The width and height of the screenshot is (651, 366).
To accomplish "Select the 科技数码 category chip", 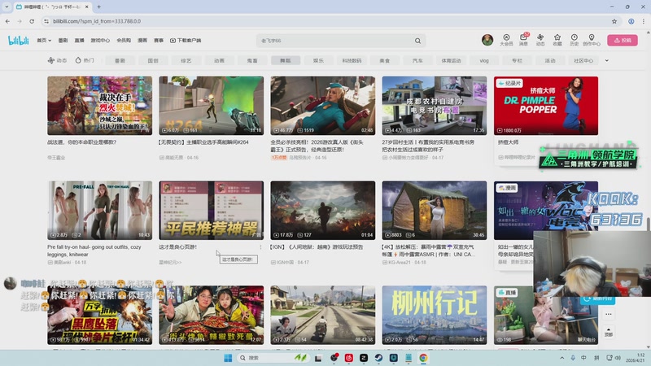I will (x=352, y=60).
